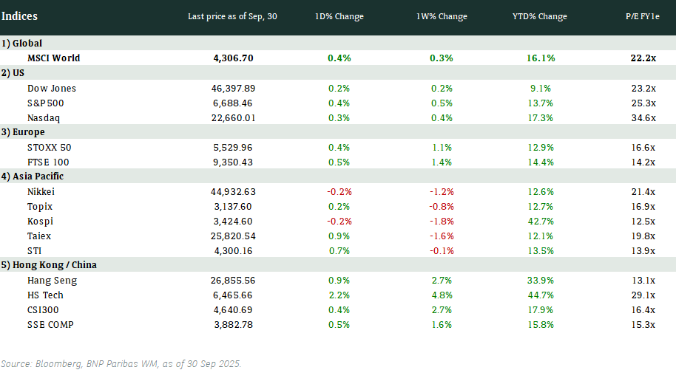Viewport: 676px width, 384px height.
Task: Click the 1W% Change column header
Action: click(442, 16)
